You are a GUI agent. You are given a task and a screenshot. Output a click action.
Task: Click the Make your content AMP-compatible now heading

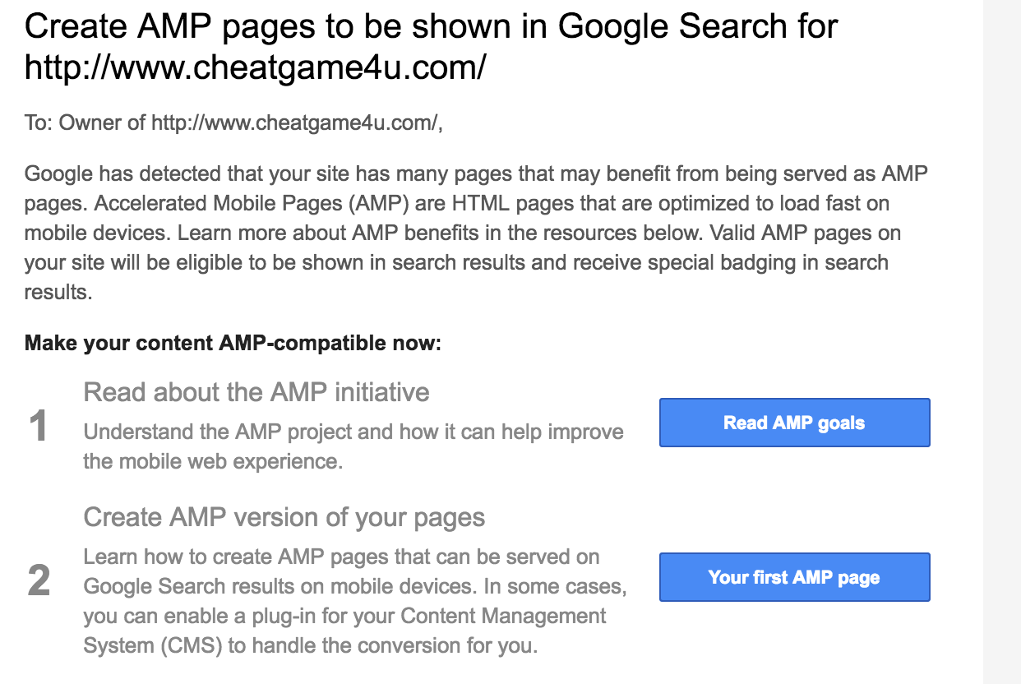click(233, 342)
